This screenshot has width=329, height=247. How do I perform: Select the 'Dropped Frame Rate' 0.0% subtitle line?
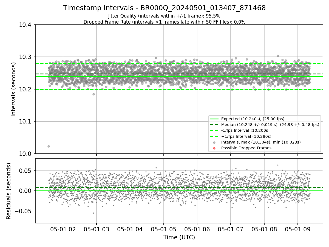click(x=164, y=22)
